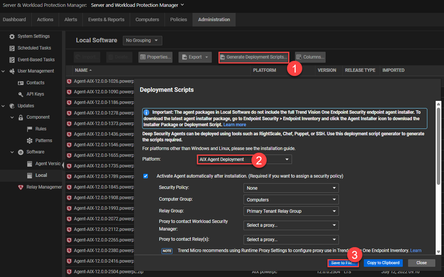
Task: Click icon of Agent-AIX-12.0.0-1278 package row
Action: coord(69,113)
